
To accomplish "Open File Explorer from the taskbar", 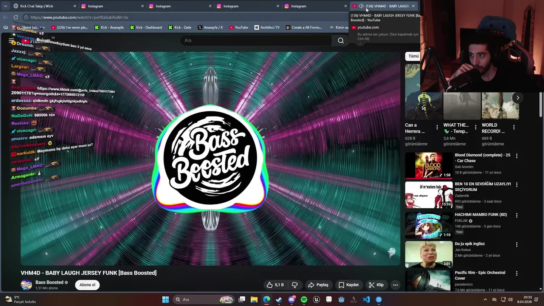I will (254, 300).
